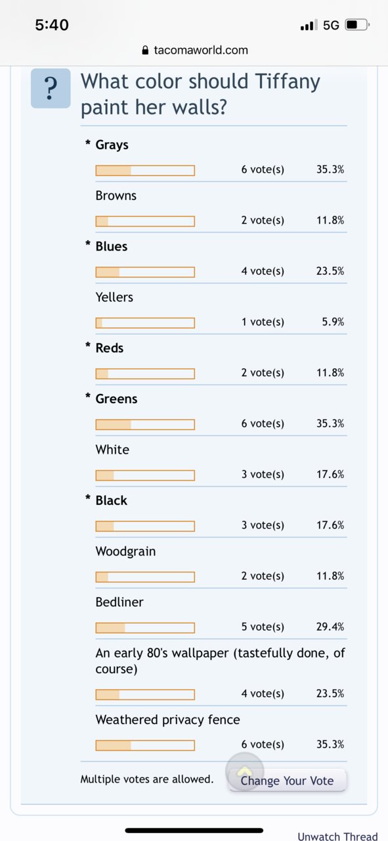Tap the battery icon in status bar
Viewport: 388px width, 841px height.
(357, 26)
